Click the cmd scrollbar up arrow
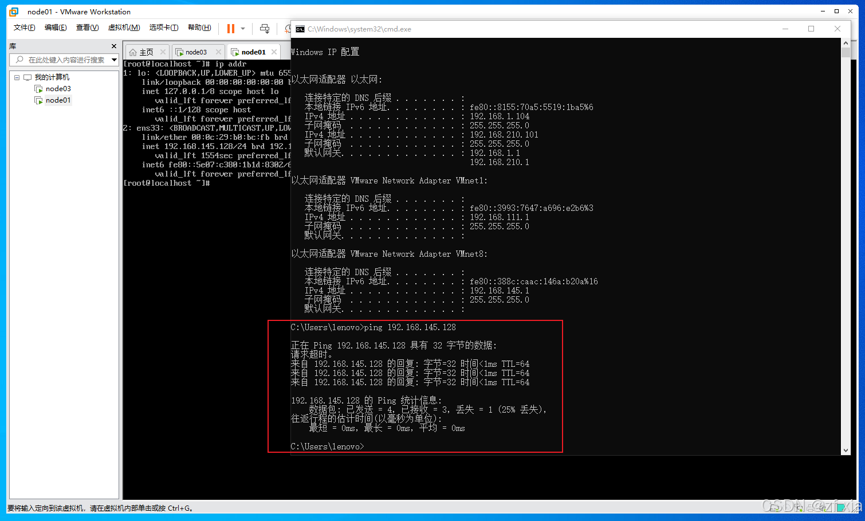 click(x=846, y=43)
